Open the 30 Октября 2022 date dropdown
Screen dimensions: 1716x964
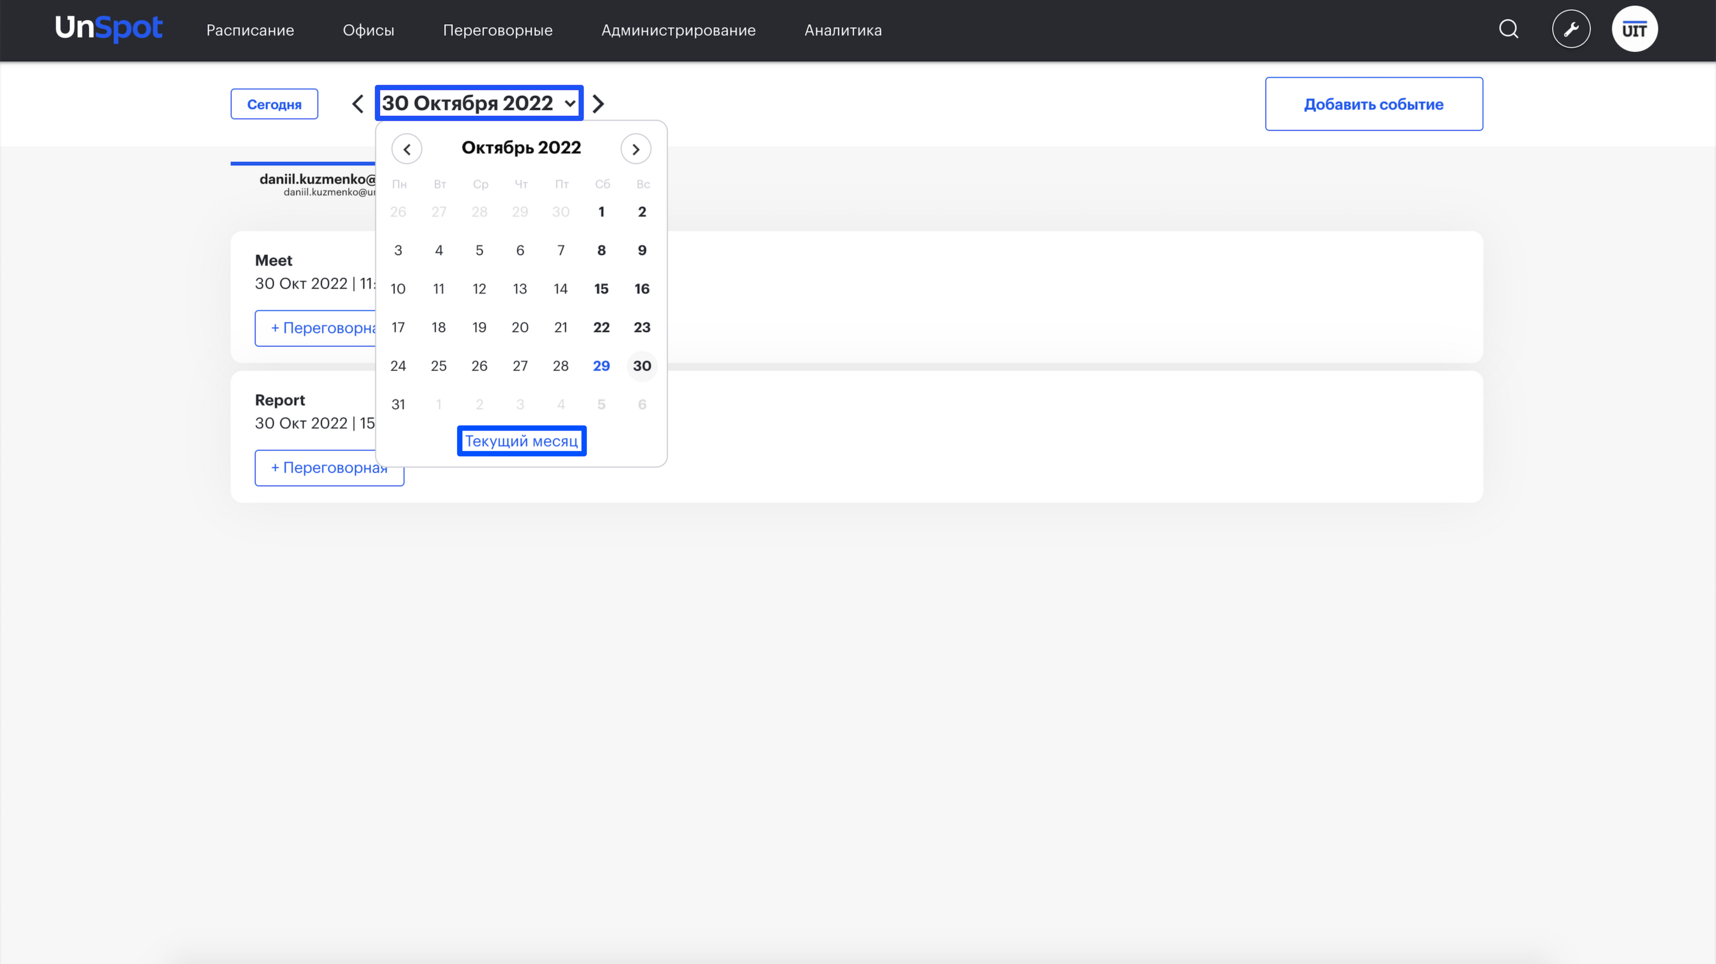click(479, 103)
